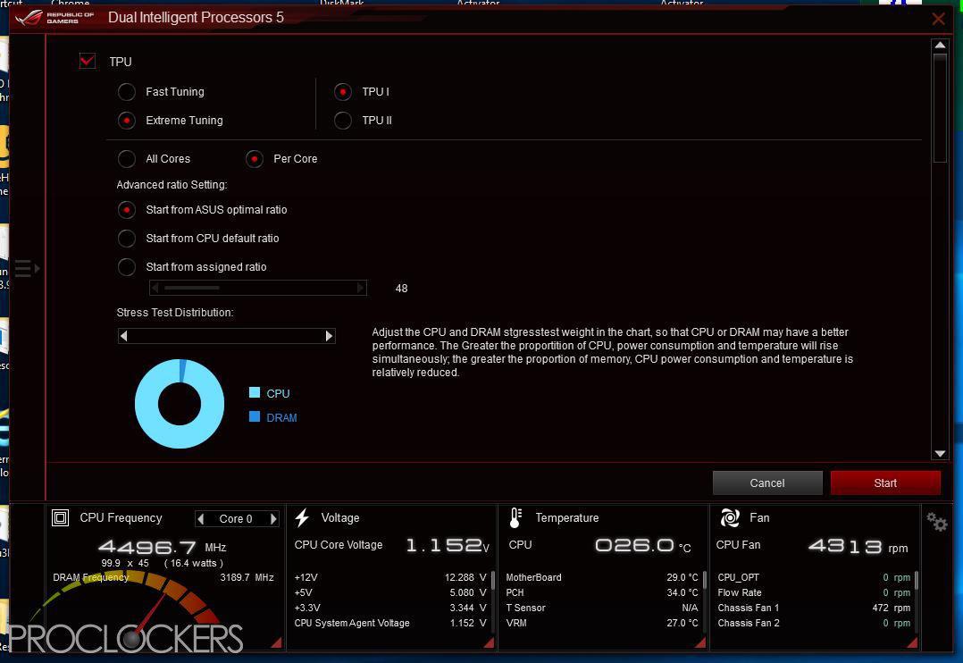Choose Start from CPU default ratio

pyautogui.click(x=127, y=238)
